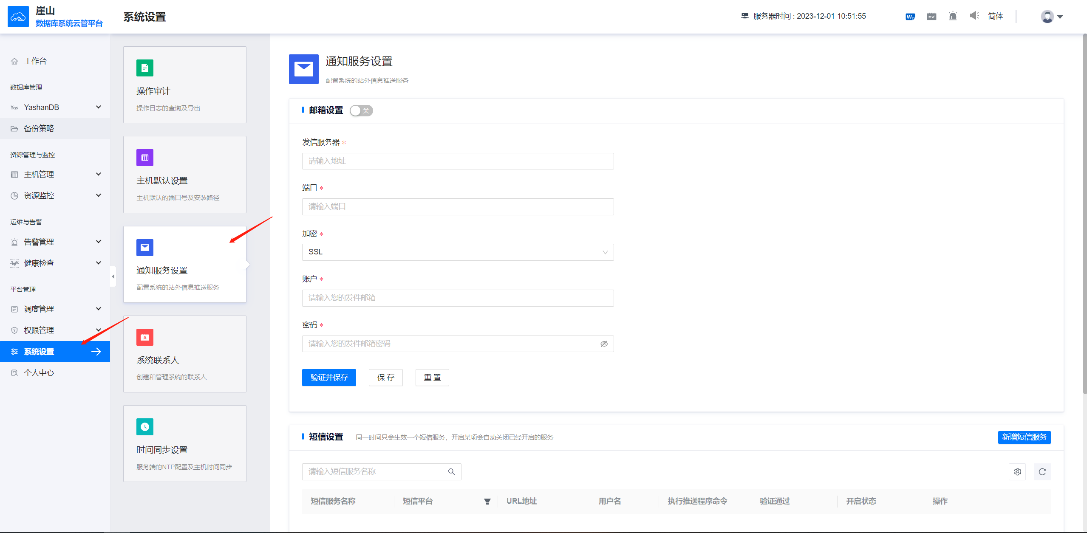Click the Add SMS Service (新增短信服务) button

coord(1024,437)
